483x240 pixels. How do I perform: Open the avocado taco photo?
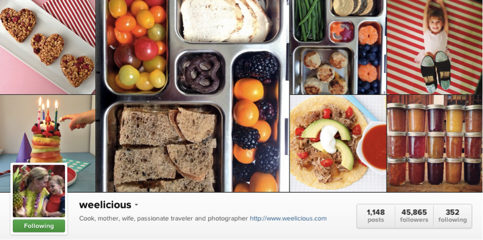[338, 143]
